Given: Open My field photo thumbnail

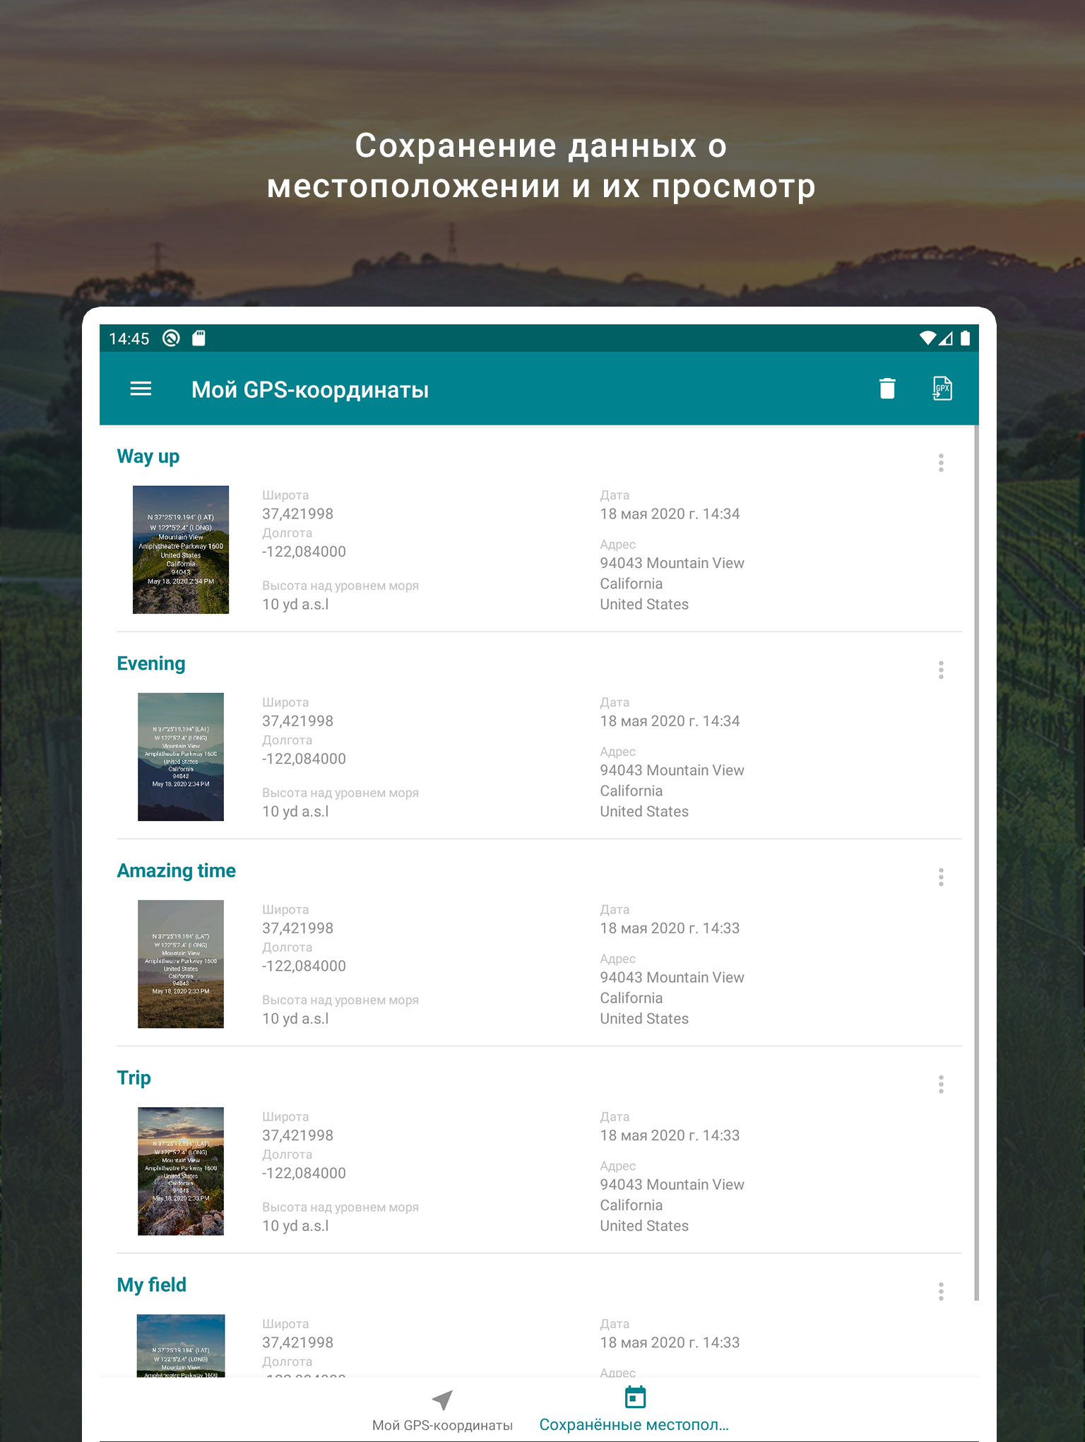Looking at the screenshot, I should pyautogui.click(x=181, y=1345).
